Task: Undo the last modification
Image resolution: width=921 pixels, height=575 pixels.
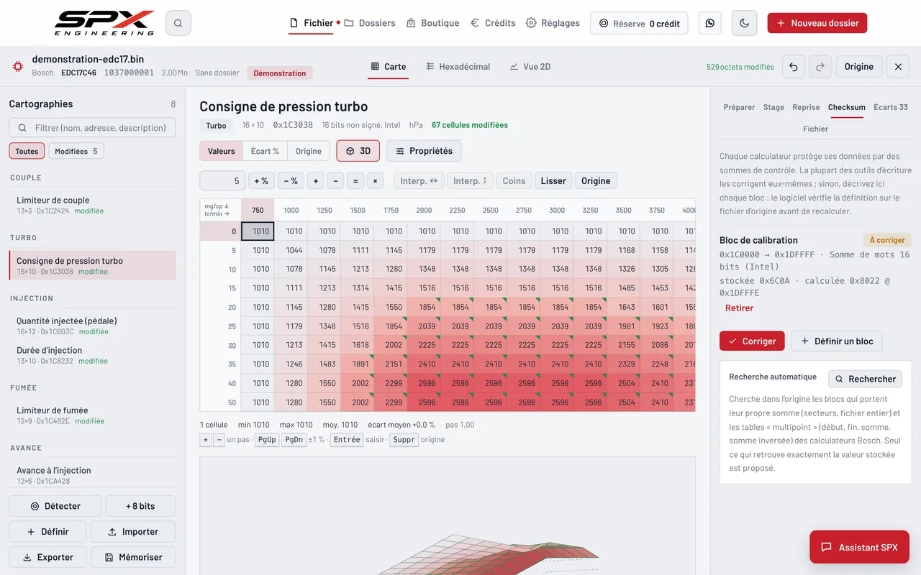Action: (793, 67)
